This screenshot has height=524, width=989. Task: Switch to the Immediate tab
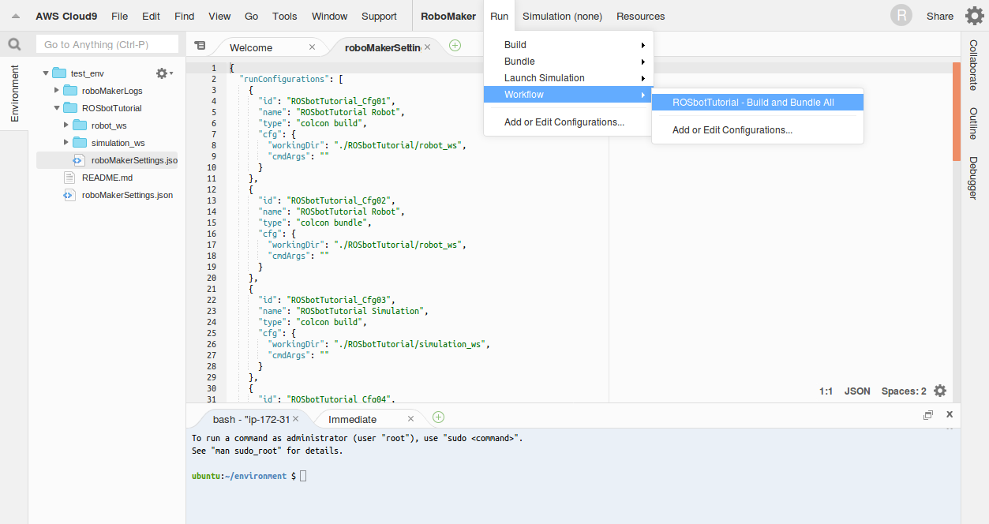(x=353, y=419)
